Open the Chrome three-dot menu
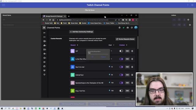Screen dimensions: 196x110 [x=136, y=20]
